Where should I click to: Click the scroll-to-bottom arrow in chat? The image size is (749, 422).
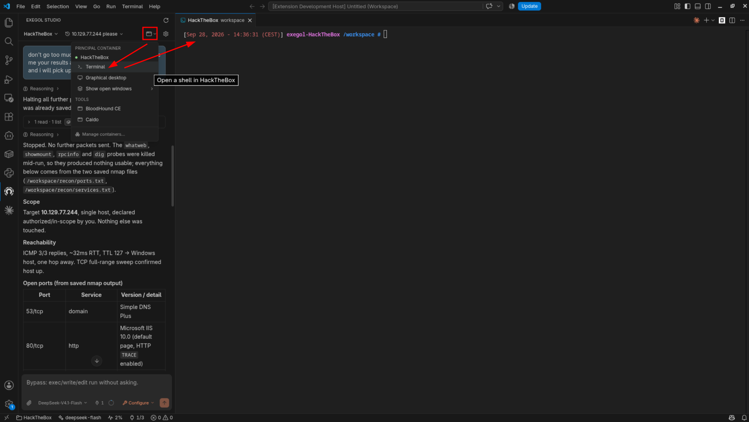[x=97, y=361]
